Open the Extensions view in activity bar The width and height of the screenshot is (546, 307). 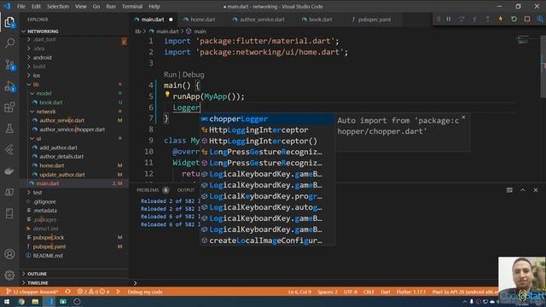(9, 107)
